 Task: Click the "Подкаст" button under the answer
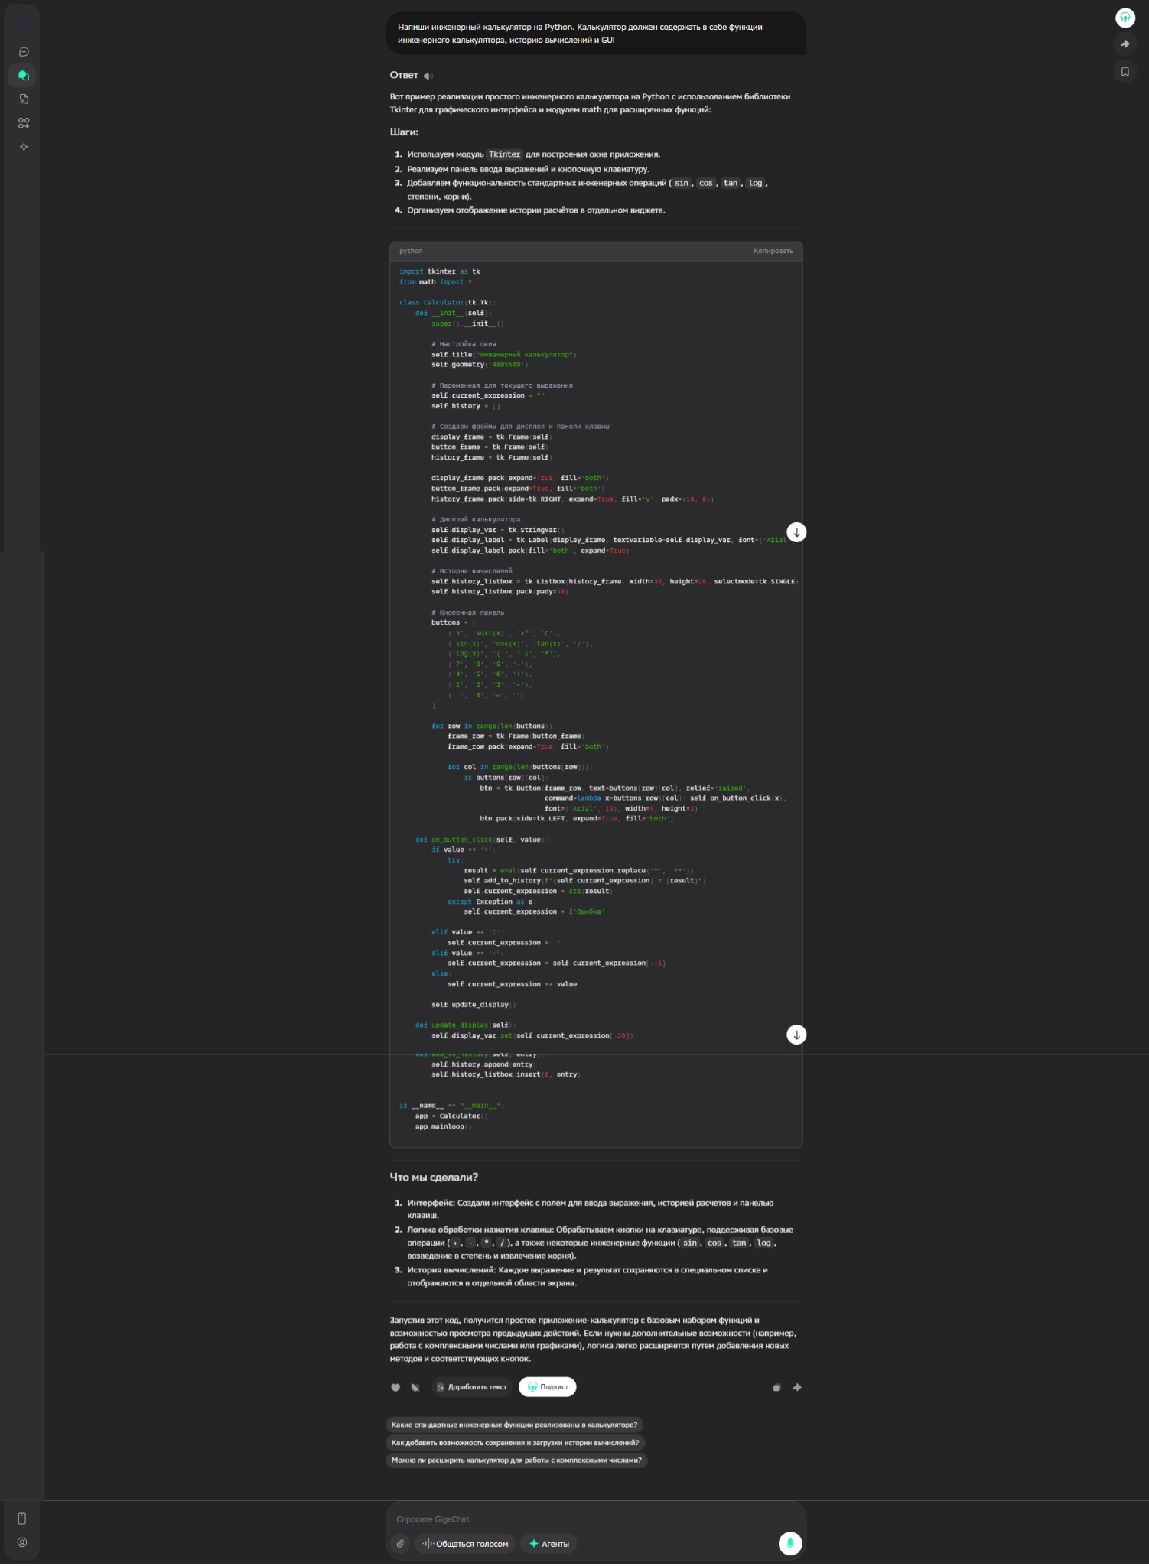548,1387
